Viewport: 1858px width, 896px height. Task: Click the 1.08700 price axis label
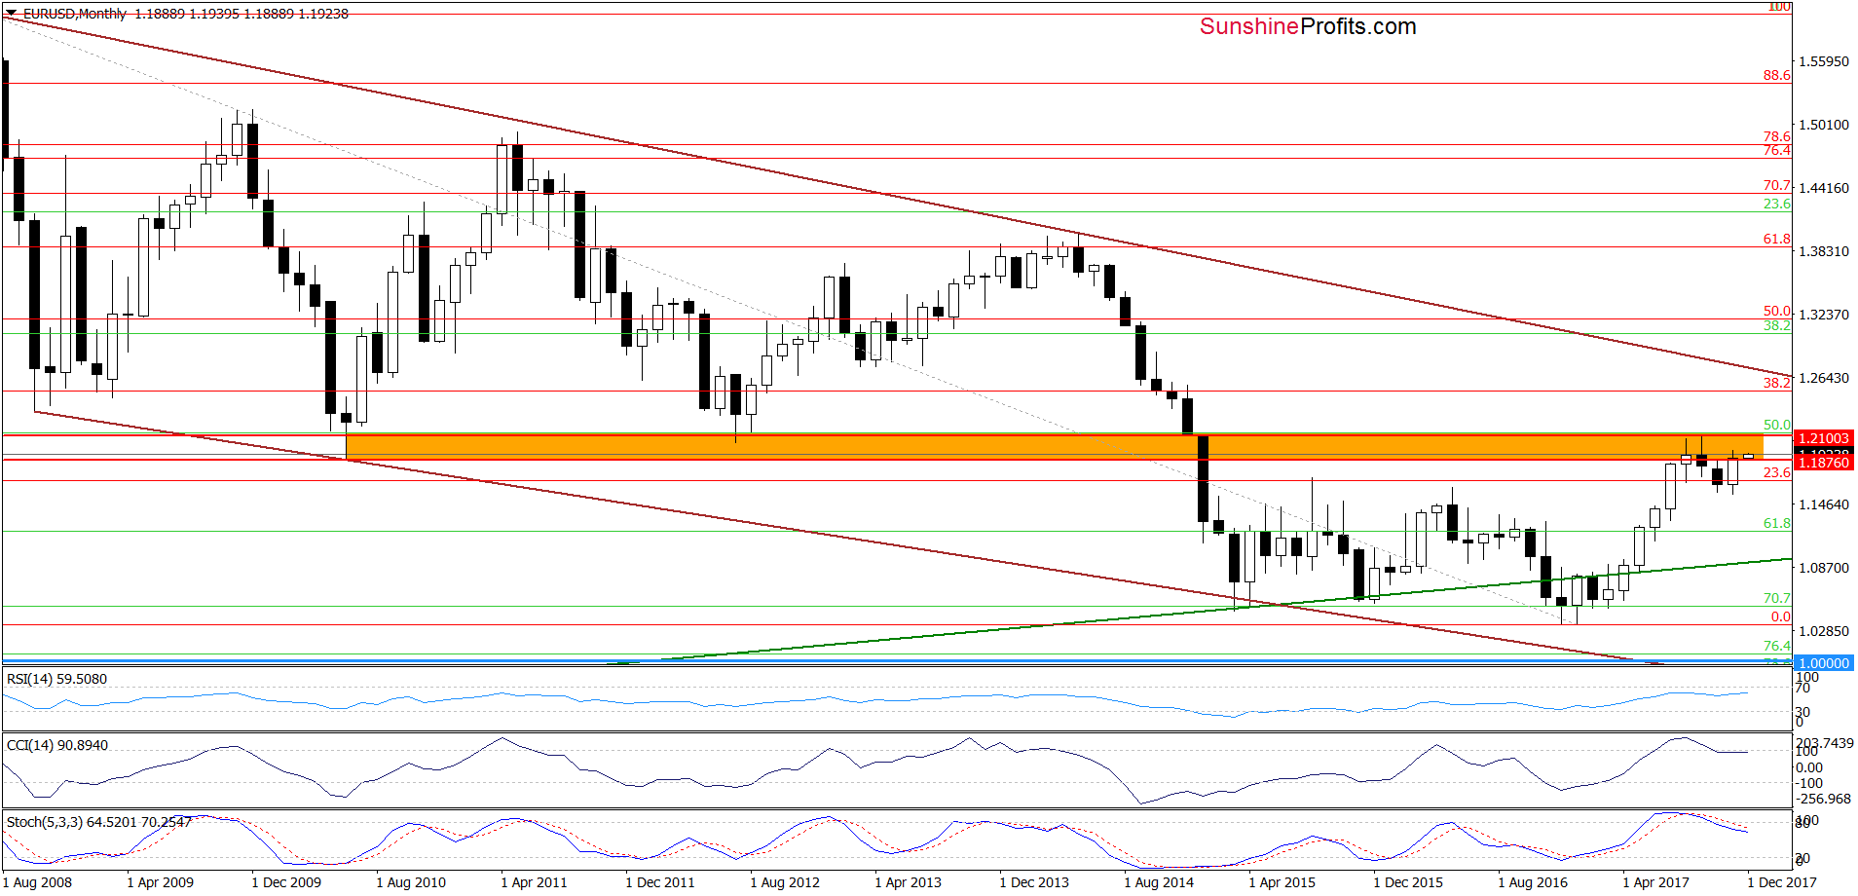1823,568
